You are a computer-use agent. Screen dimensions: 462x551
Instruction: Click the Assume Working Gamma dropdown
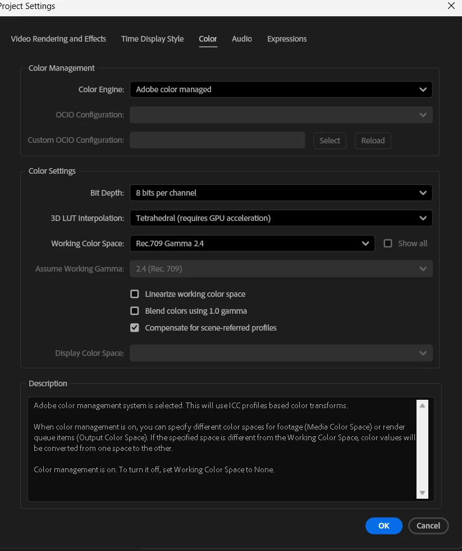click(x=281, y=269)
